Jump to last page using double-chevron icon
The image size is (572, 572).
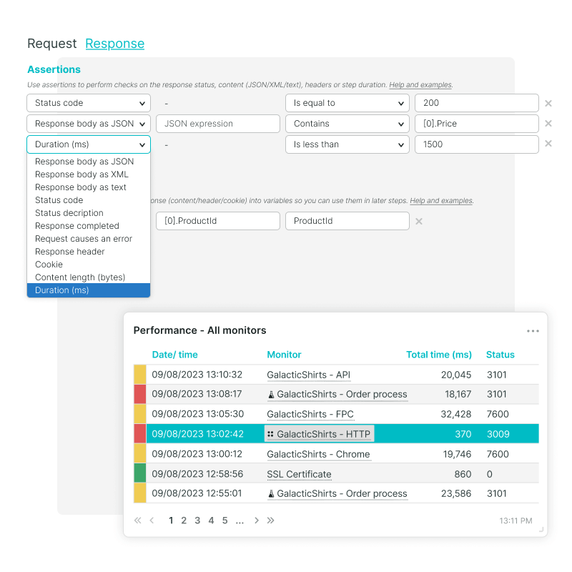pos(271,521)
